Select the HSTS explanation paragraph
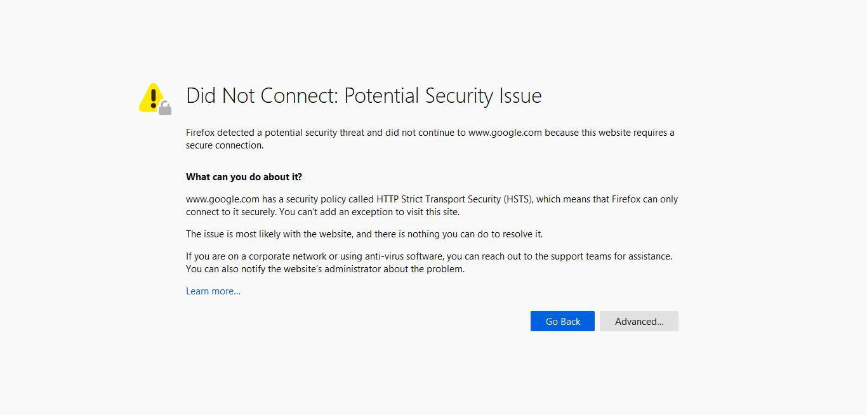Image resolution: width=867 pixels, height=415 pixels. point(432,205)
